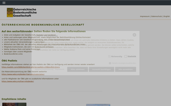Click the Alle auswählen button
The width and height of the screenshot is (171, 106).
coord(125,69)
